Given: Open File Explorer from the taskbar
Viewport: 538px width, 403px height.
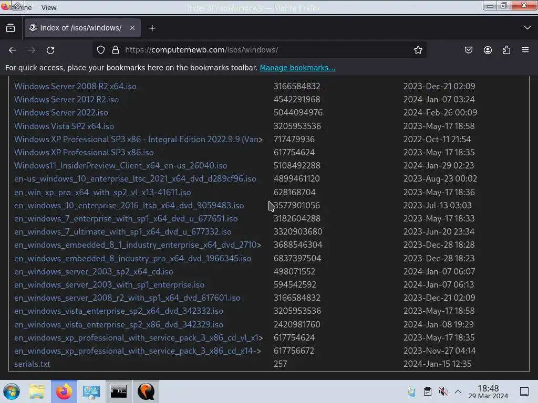Looking at the screenshot, I should 37,391.
